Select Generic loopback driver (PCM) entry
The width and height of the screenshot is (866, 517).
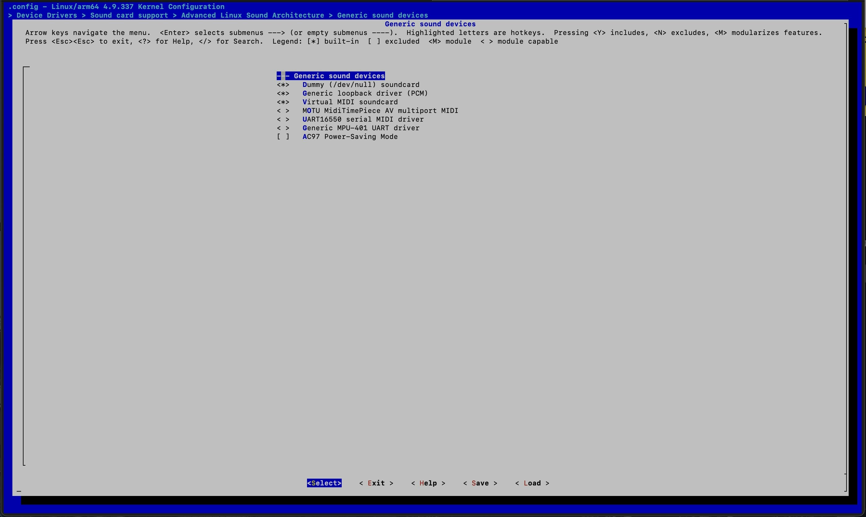pos(365,93)
